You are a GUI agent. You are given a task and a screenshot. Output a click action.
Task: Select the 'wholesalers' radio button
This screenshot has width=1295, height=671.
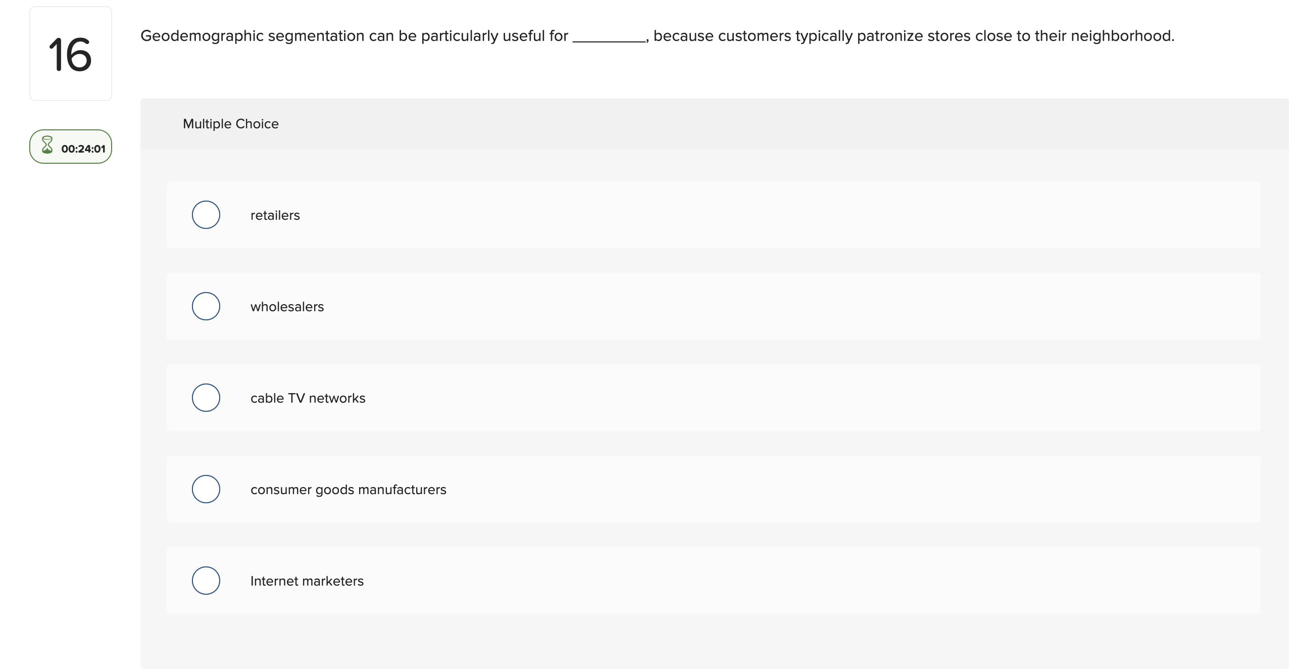pyautogui.click(x=206, y=306)
